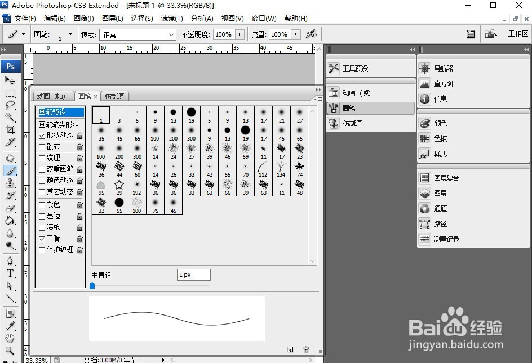Uncheck 形状动态 option
The width and height of the screenshot is (532, 363).
42,135
